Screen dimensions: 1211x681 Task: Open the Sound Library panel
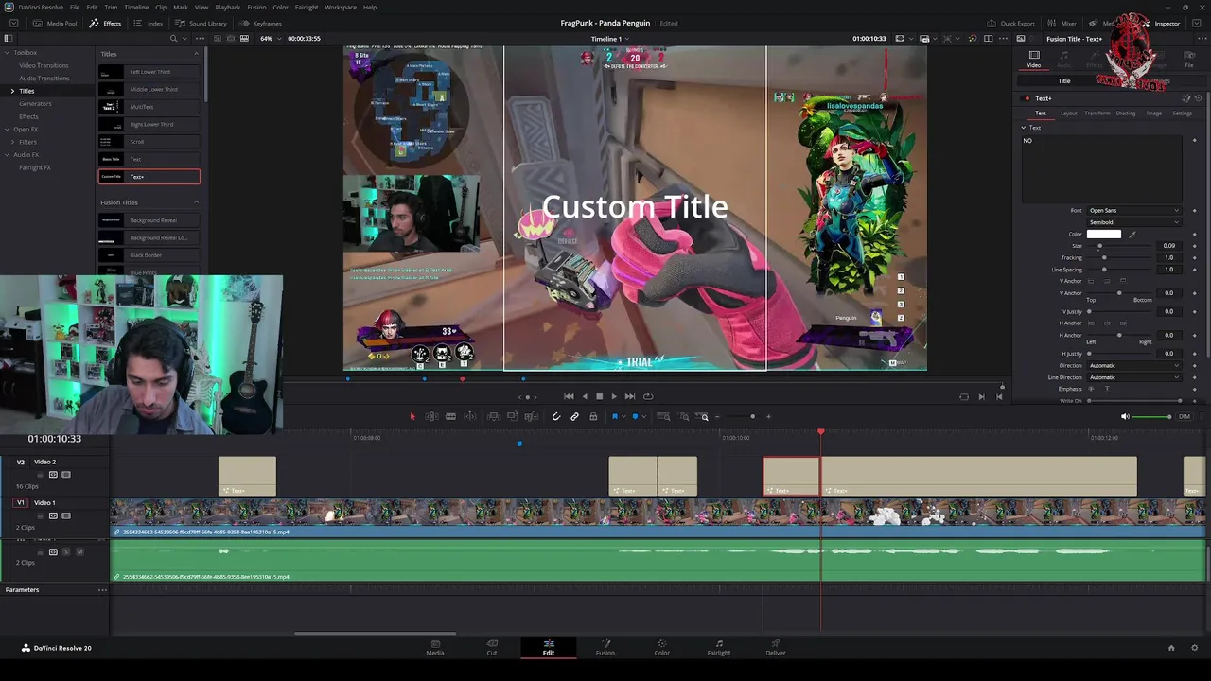(202, 24)
